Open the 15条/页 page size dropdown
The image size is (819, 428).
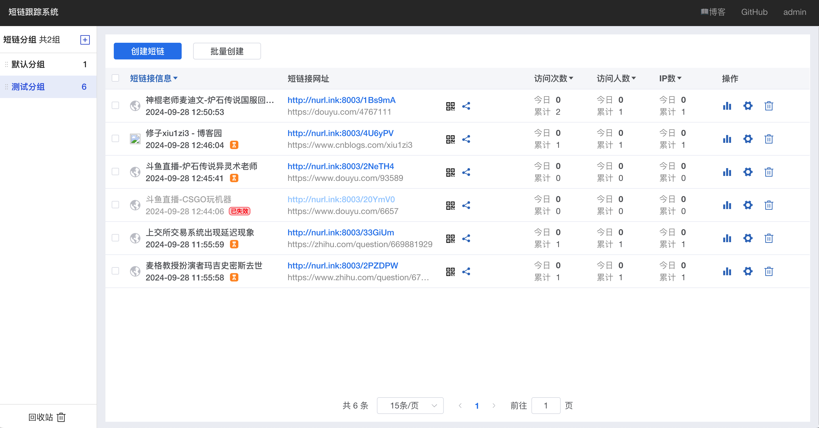click(x=410, y=406)
